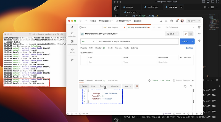Split the VS Code editor
This screenshot has height=122, width=221.
click(x=212, y=7)
